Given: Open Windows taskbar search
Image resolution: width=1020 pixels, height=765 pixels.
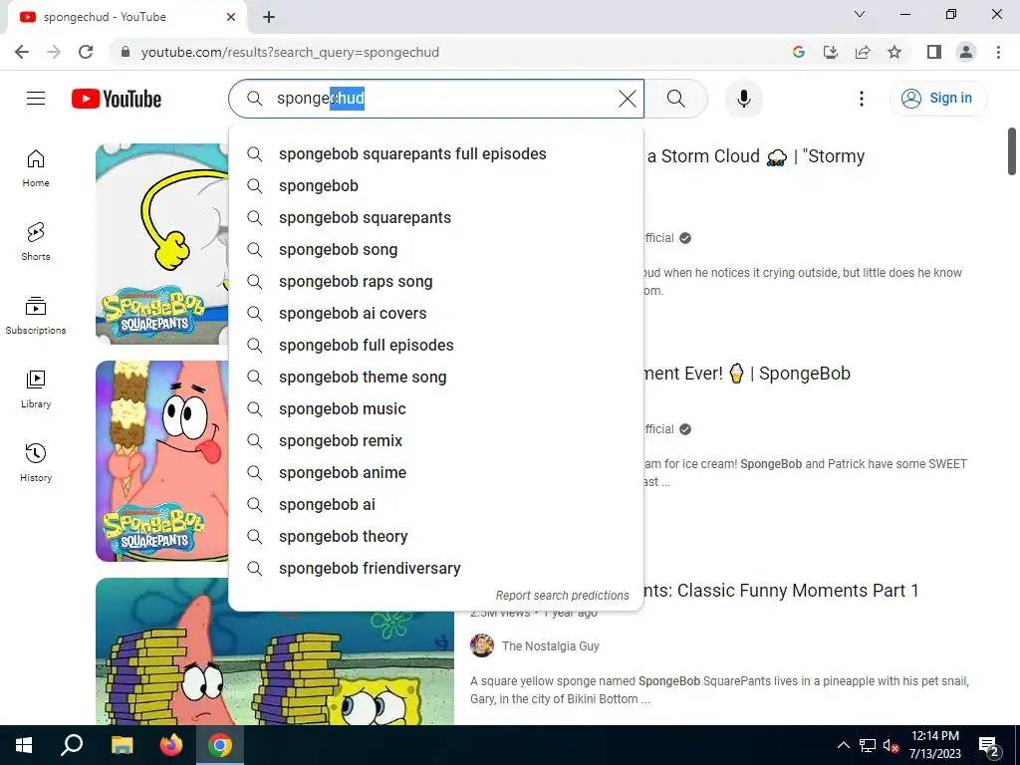Looking at the screenshot, I should 72,745.
